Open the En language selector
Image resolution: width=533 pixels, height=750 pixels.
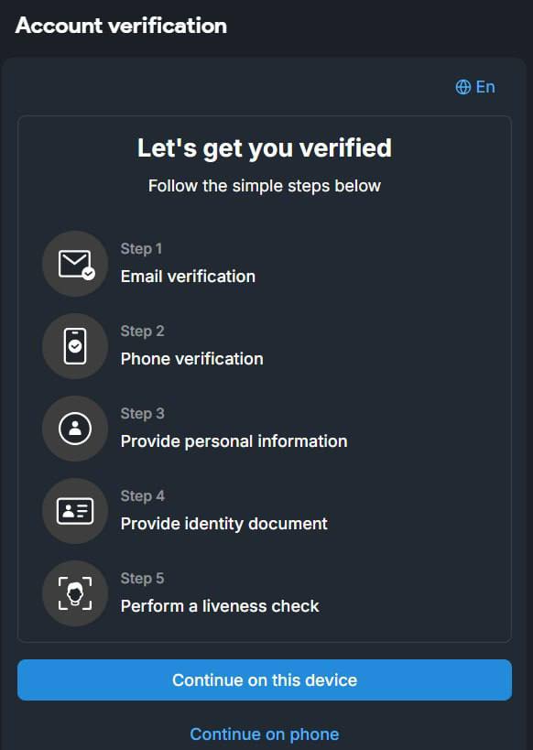(475, 87)
